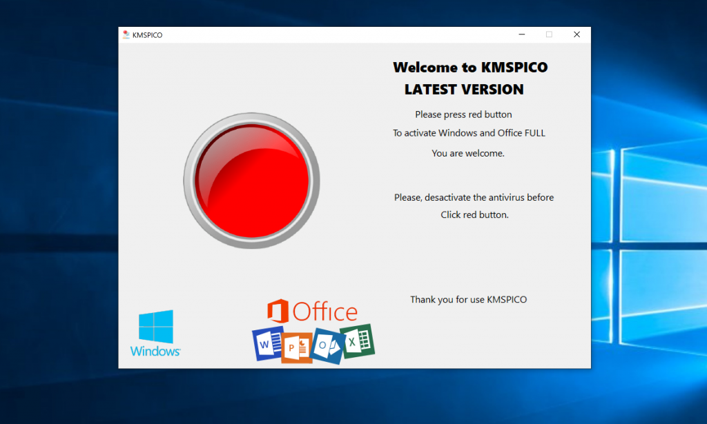Click the big red activation button
707x424 pixels.
pyautogui.click(x=251, y=181)
